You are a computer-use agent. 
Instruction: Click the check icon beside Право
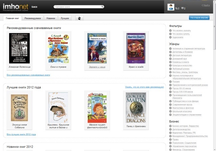(x=170, y=140)
